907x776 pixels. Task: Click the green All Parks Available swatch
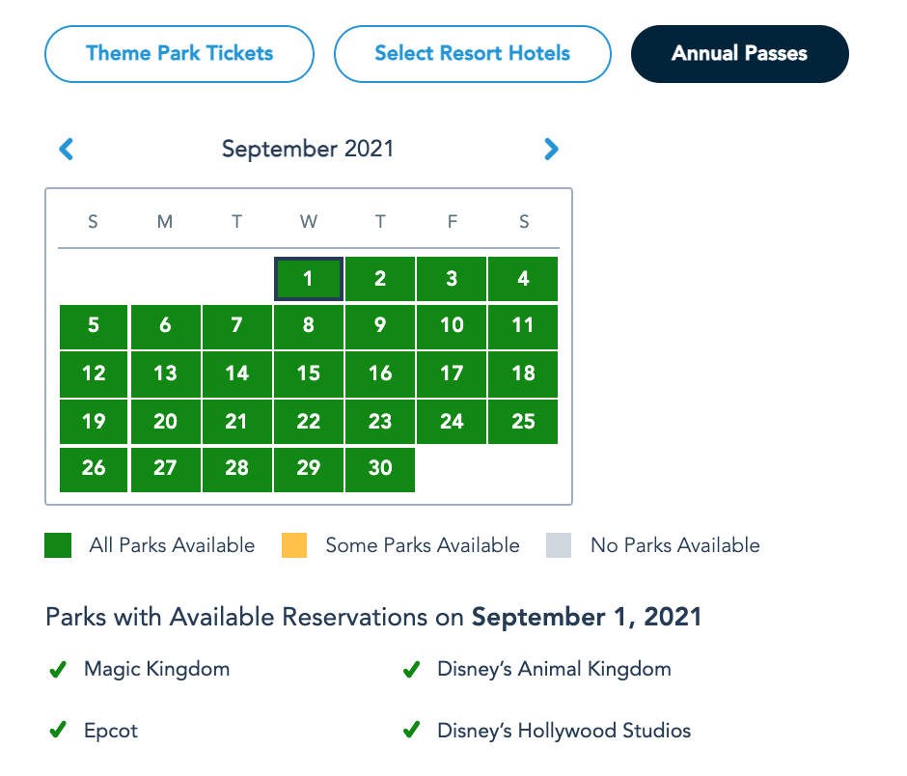click(x=58, y=545)
